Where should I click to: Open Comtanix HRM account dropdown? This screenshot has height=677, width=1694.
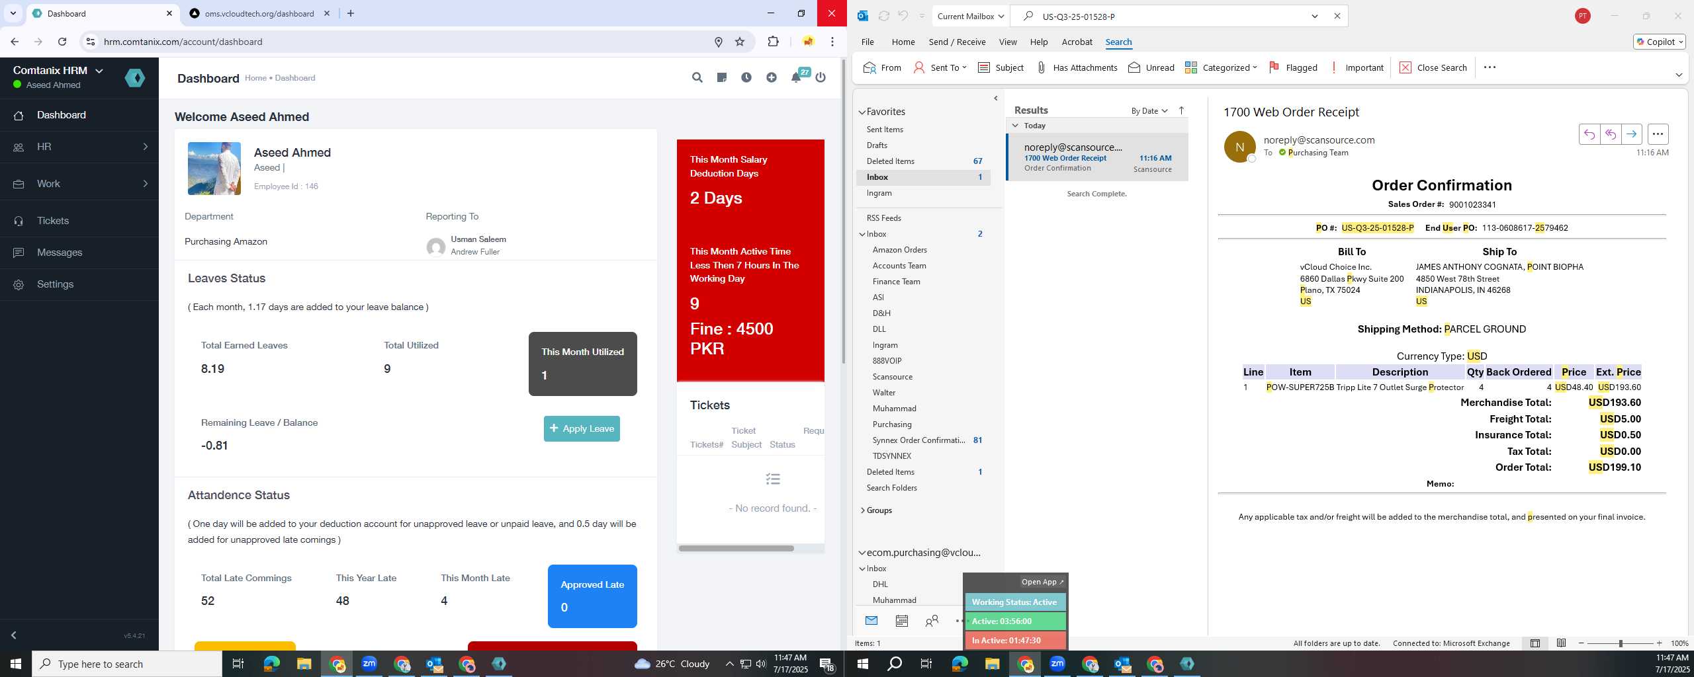[x=58, y=70]
